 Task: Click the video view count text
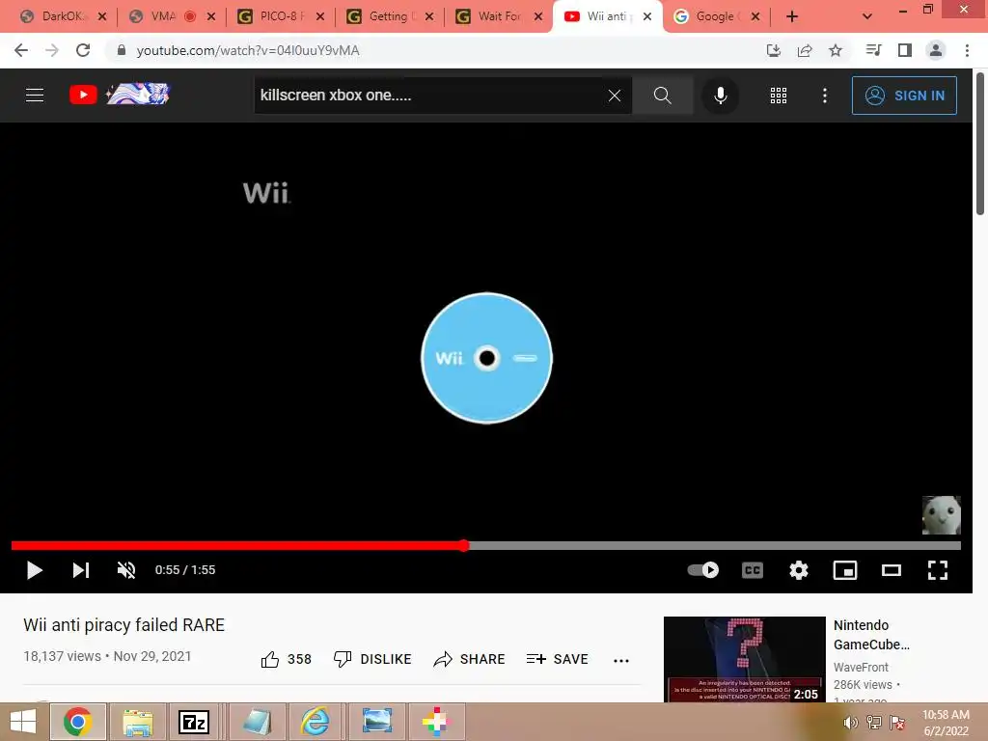pyautogui.click(x=62, y=656)
